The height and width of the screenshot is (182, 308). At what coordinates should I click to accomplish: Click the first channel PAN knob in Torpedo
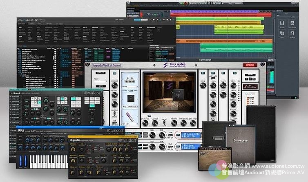(x=152, y=135)
